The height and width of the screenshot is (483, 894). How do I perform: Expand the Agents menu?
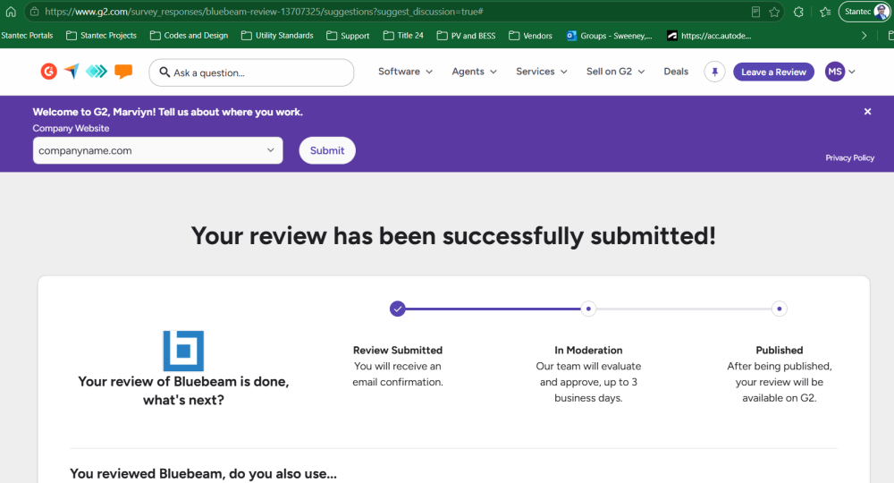[x=475, y=72]
